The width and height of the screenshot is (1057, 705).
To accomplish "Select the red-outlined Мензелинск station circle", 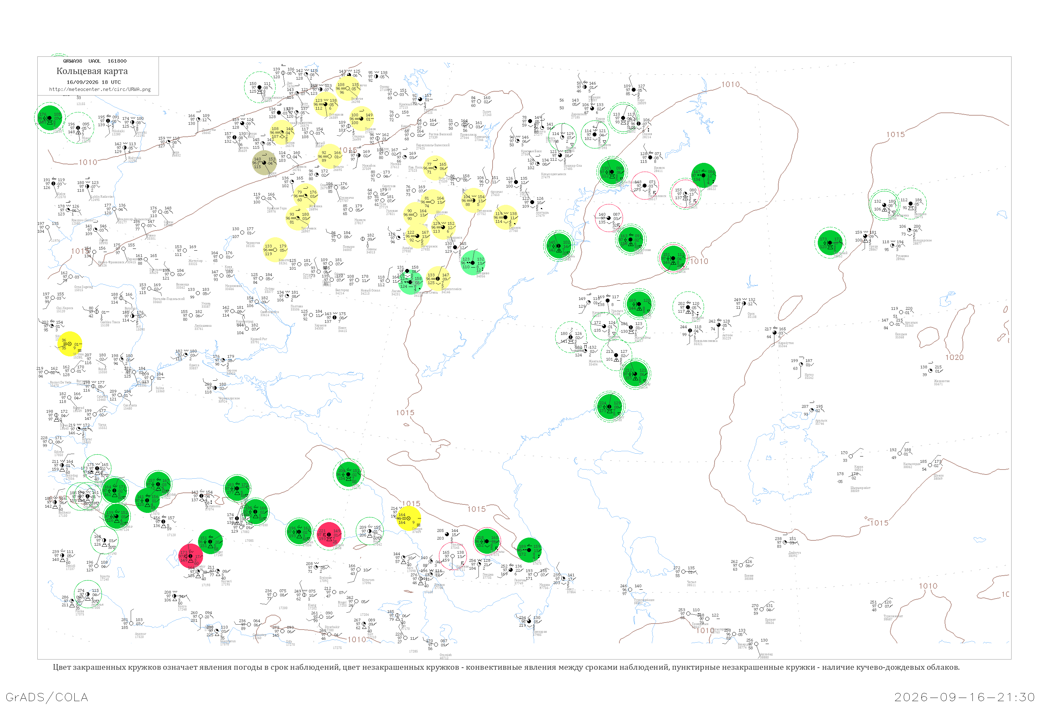I will 645,186.
